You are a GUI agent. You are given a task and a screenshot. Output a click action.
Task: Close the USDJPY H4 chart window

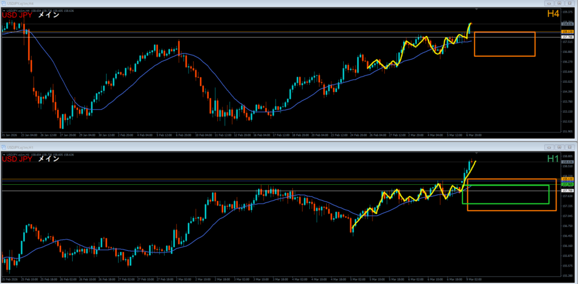(570, 3)
